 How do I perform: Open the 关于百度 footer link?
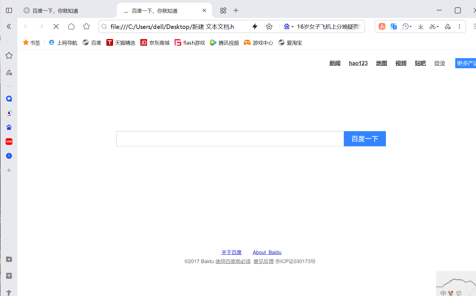pos(232,252)
